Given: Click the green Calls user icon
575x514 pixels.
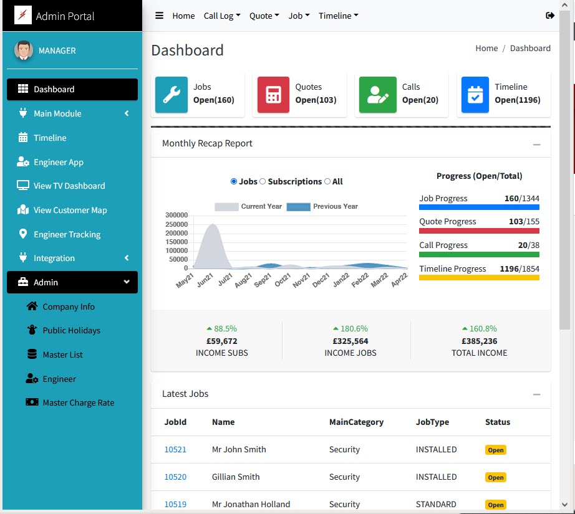Looking at the screenshot, I should point(377,95).
